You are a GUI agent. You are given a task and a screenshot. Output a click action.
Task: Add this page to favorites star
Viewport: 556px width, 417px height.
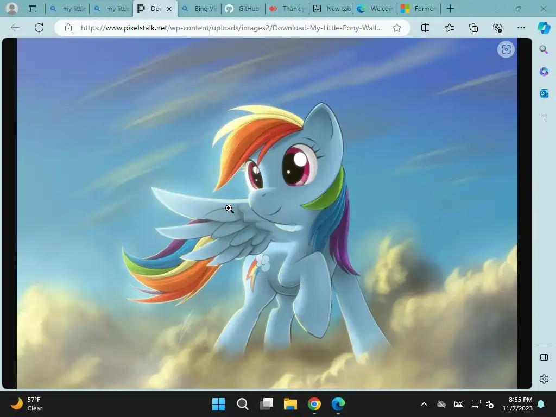tap(397, 28)
